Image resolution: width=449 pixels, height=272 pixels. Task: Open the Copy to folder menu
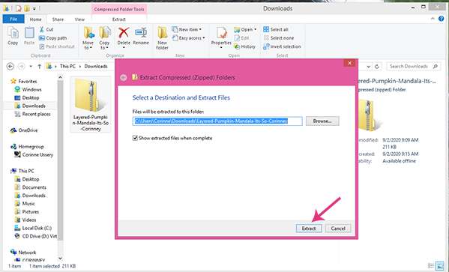tap(104, 37)
